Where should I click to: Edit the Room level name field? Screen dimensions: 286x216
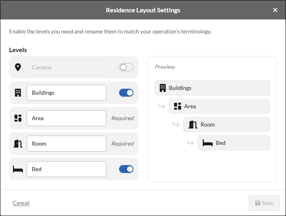point(67,144)
